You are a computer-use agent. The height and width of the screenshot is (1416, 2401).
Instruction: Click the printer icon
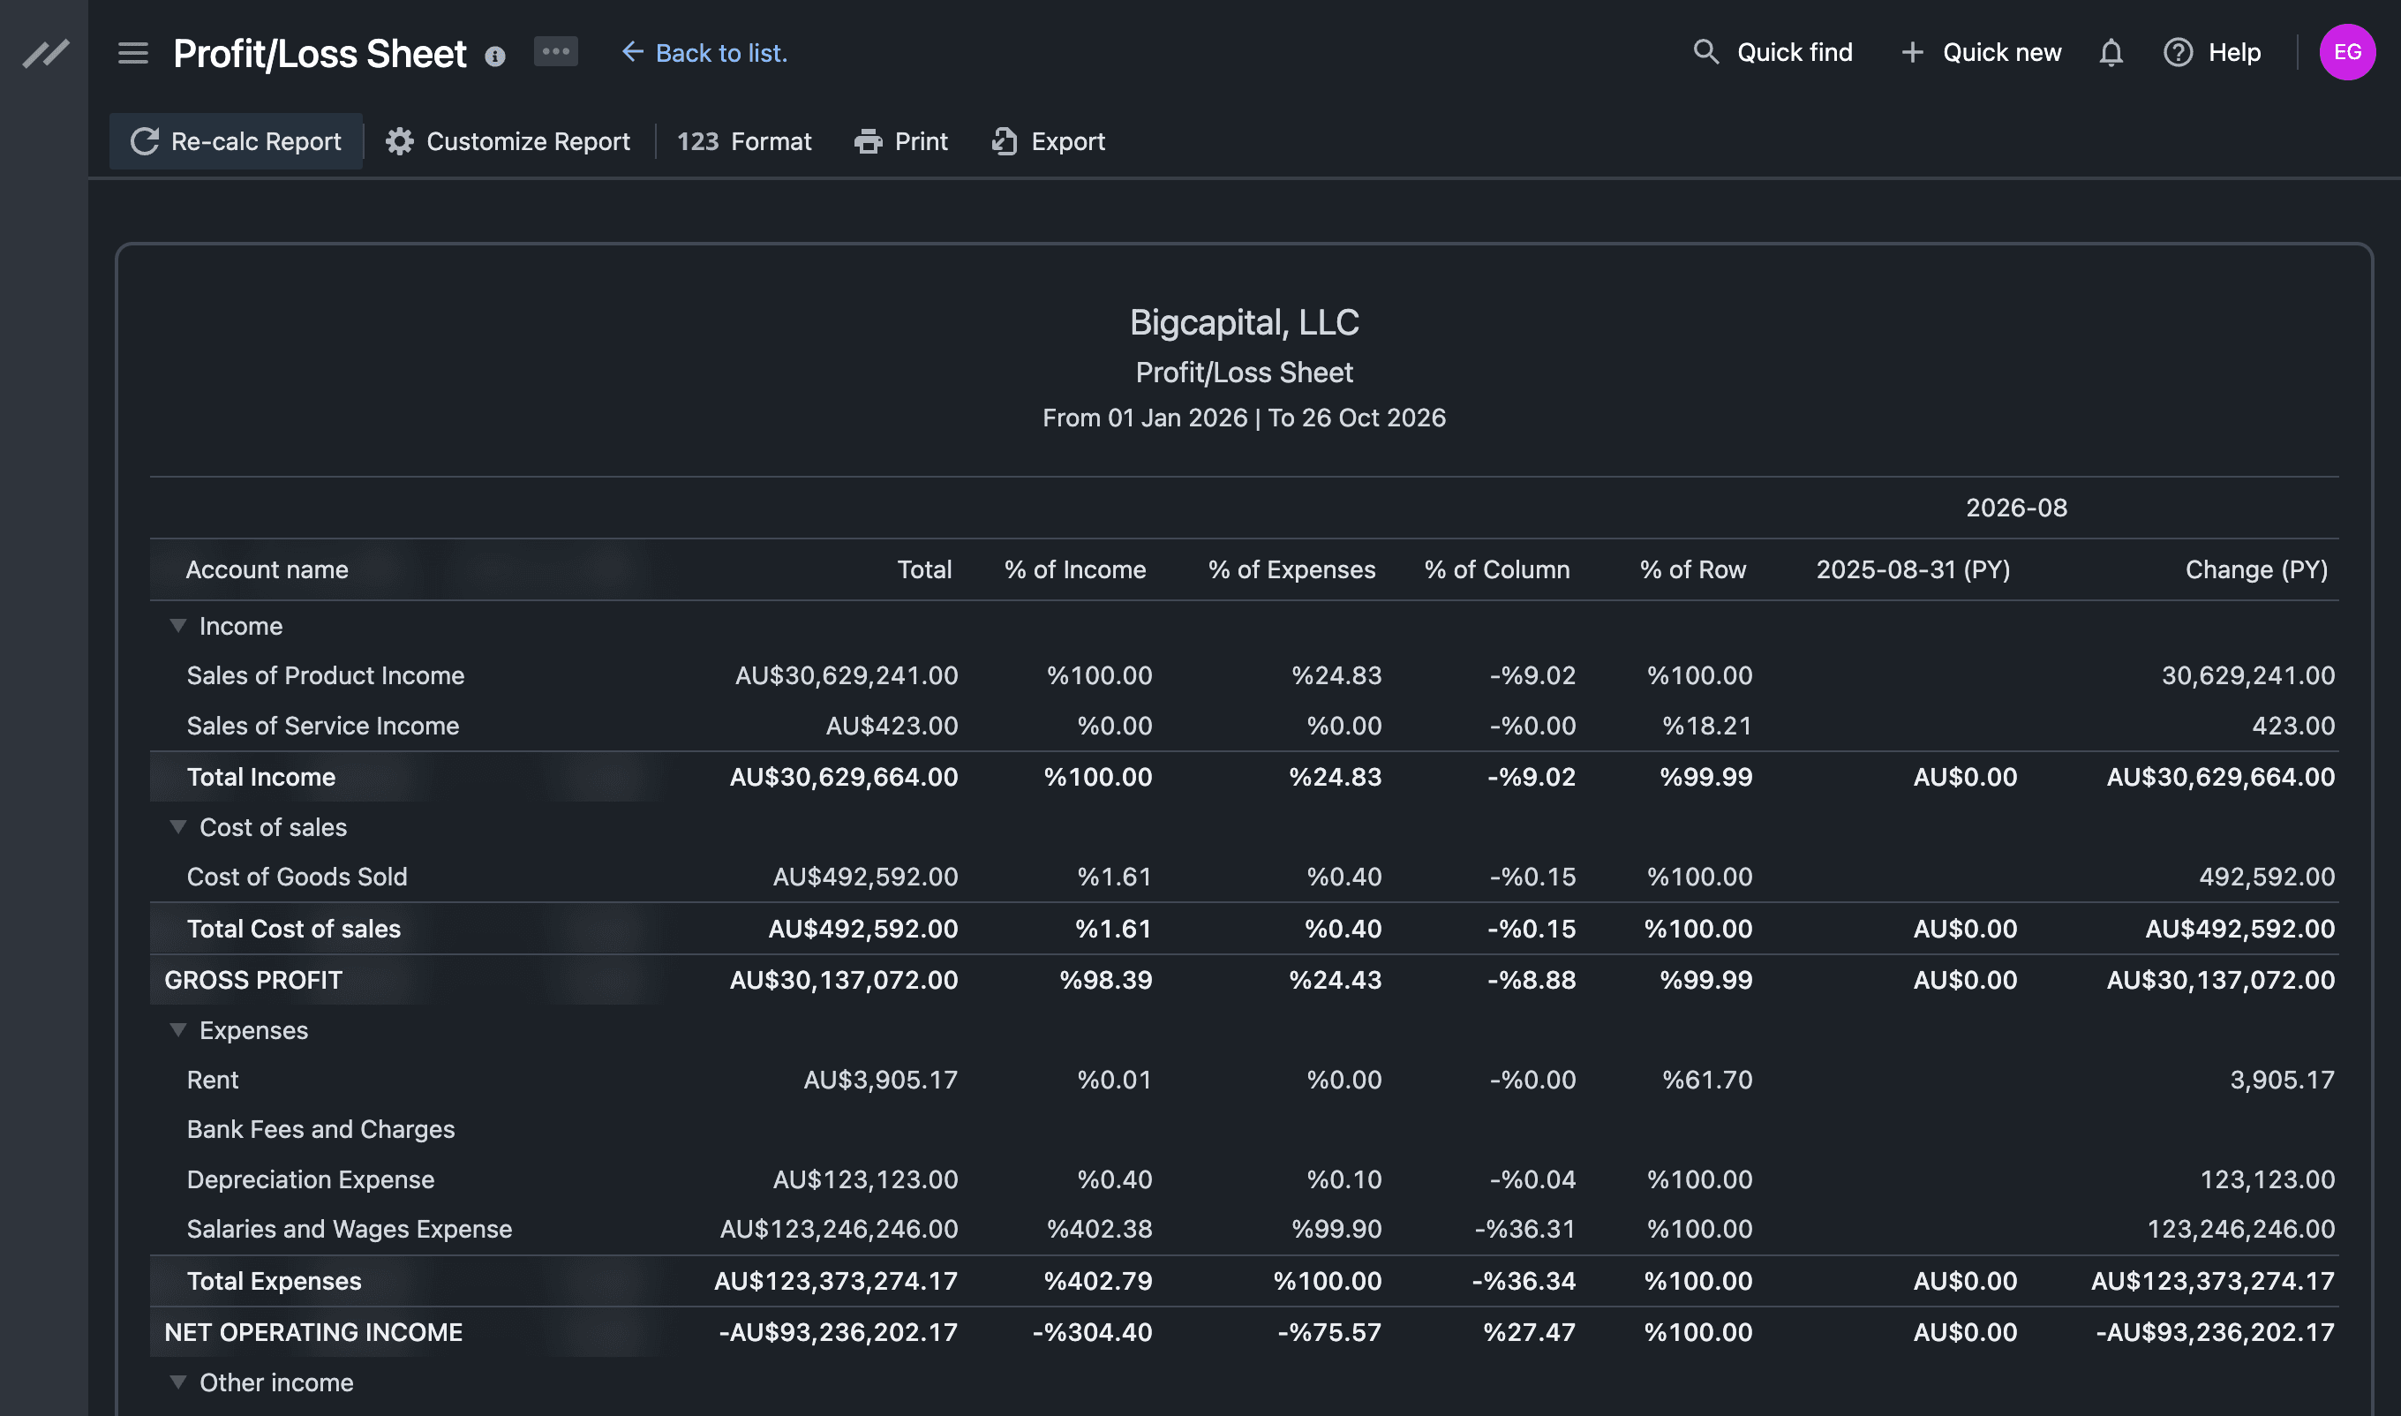point(868,141)
